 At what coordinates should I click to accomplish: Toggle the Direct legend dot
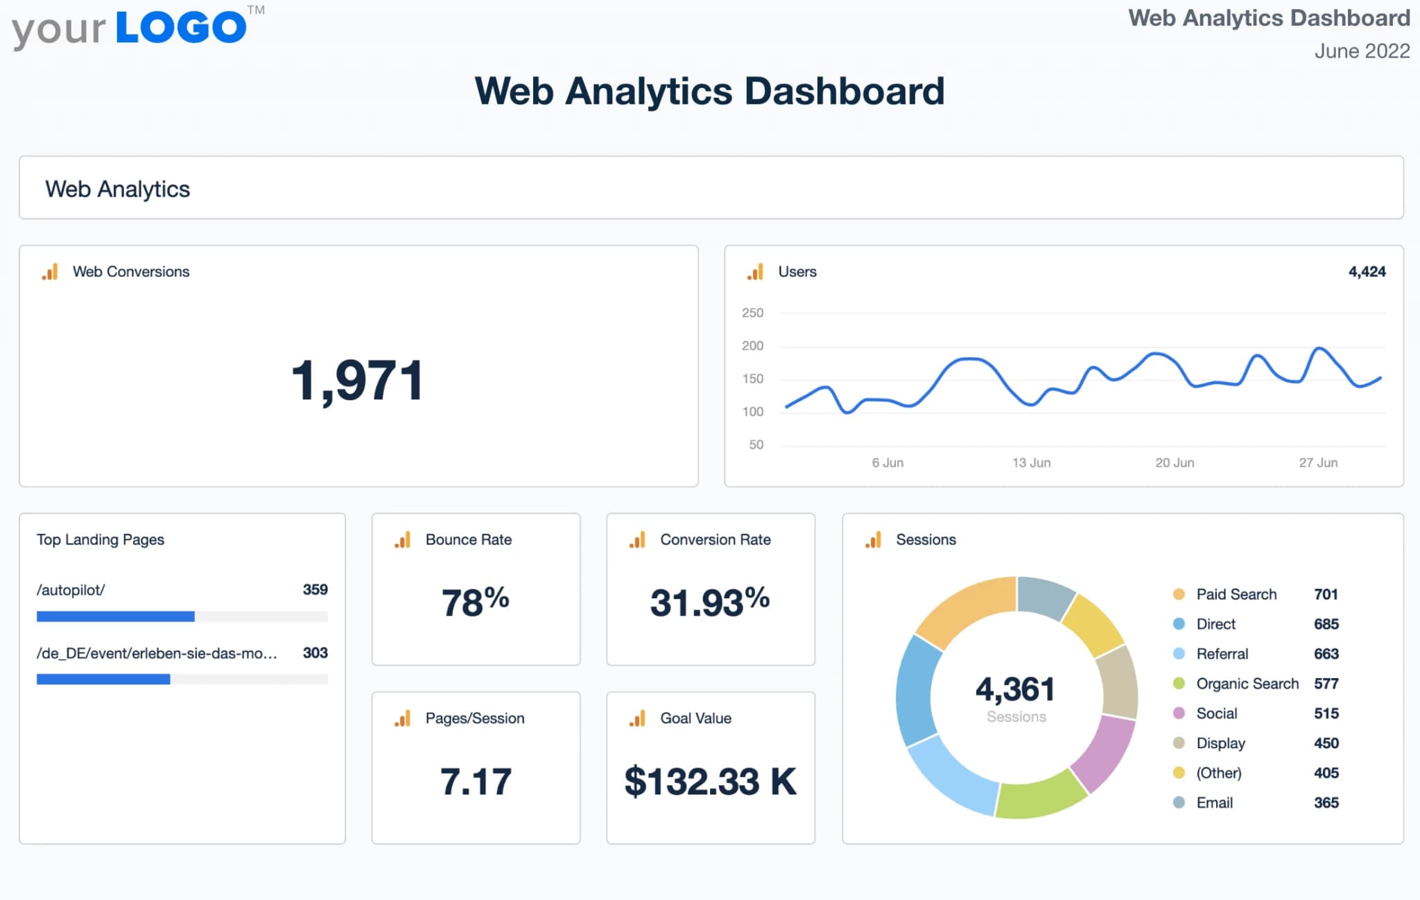click(x=1178, y=624)
